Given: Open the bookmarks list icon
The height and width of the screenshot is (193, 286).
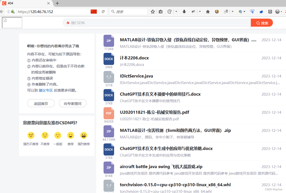Looking at the screenshot, I should [x=161, y=12].
